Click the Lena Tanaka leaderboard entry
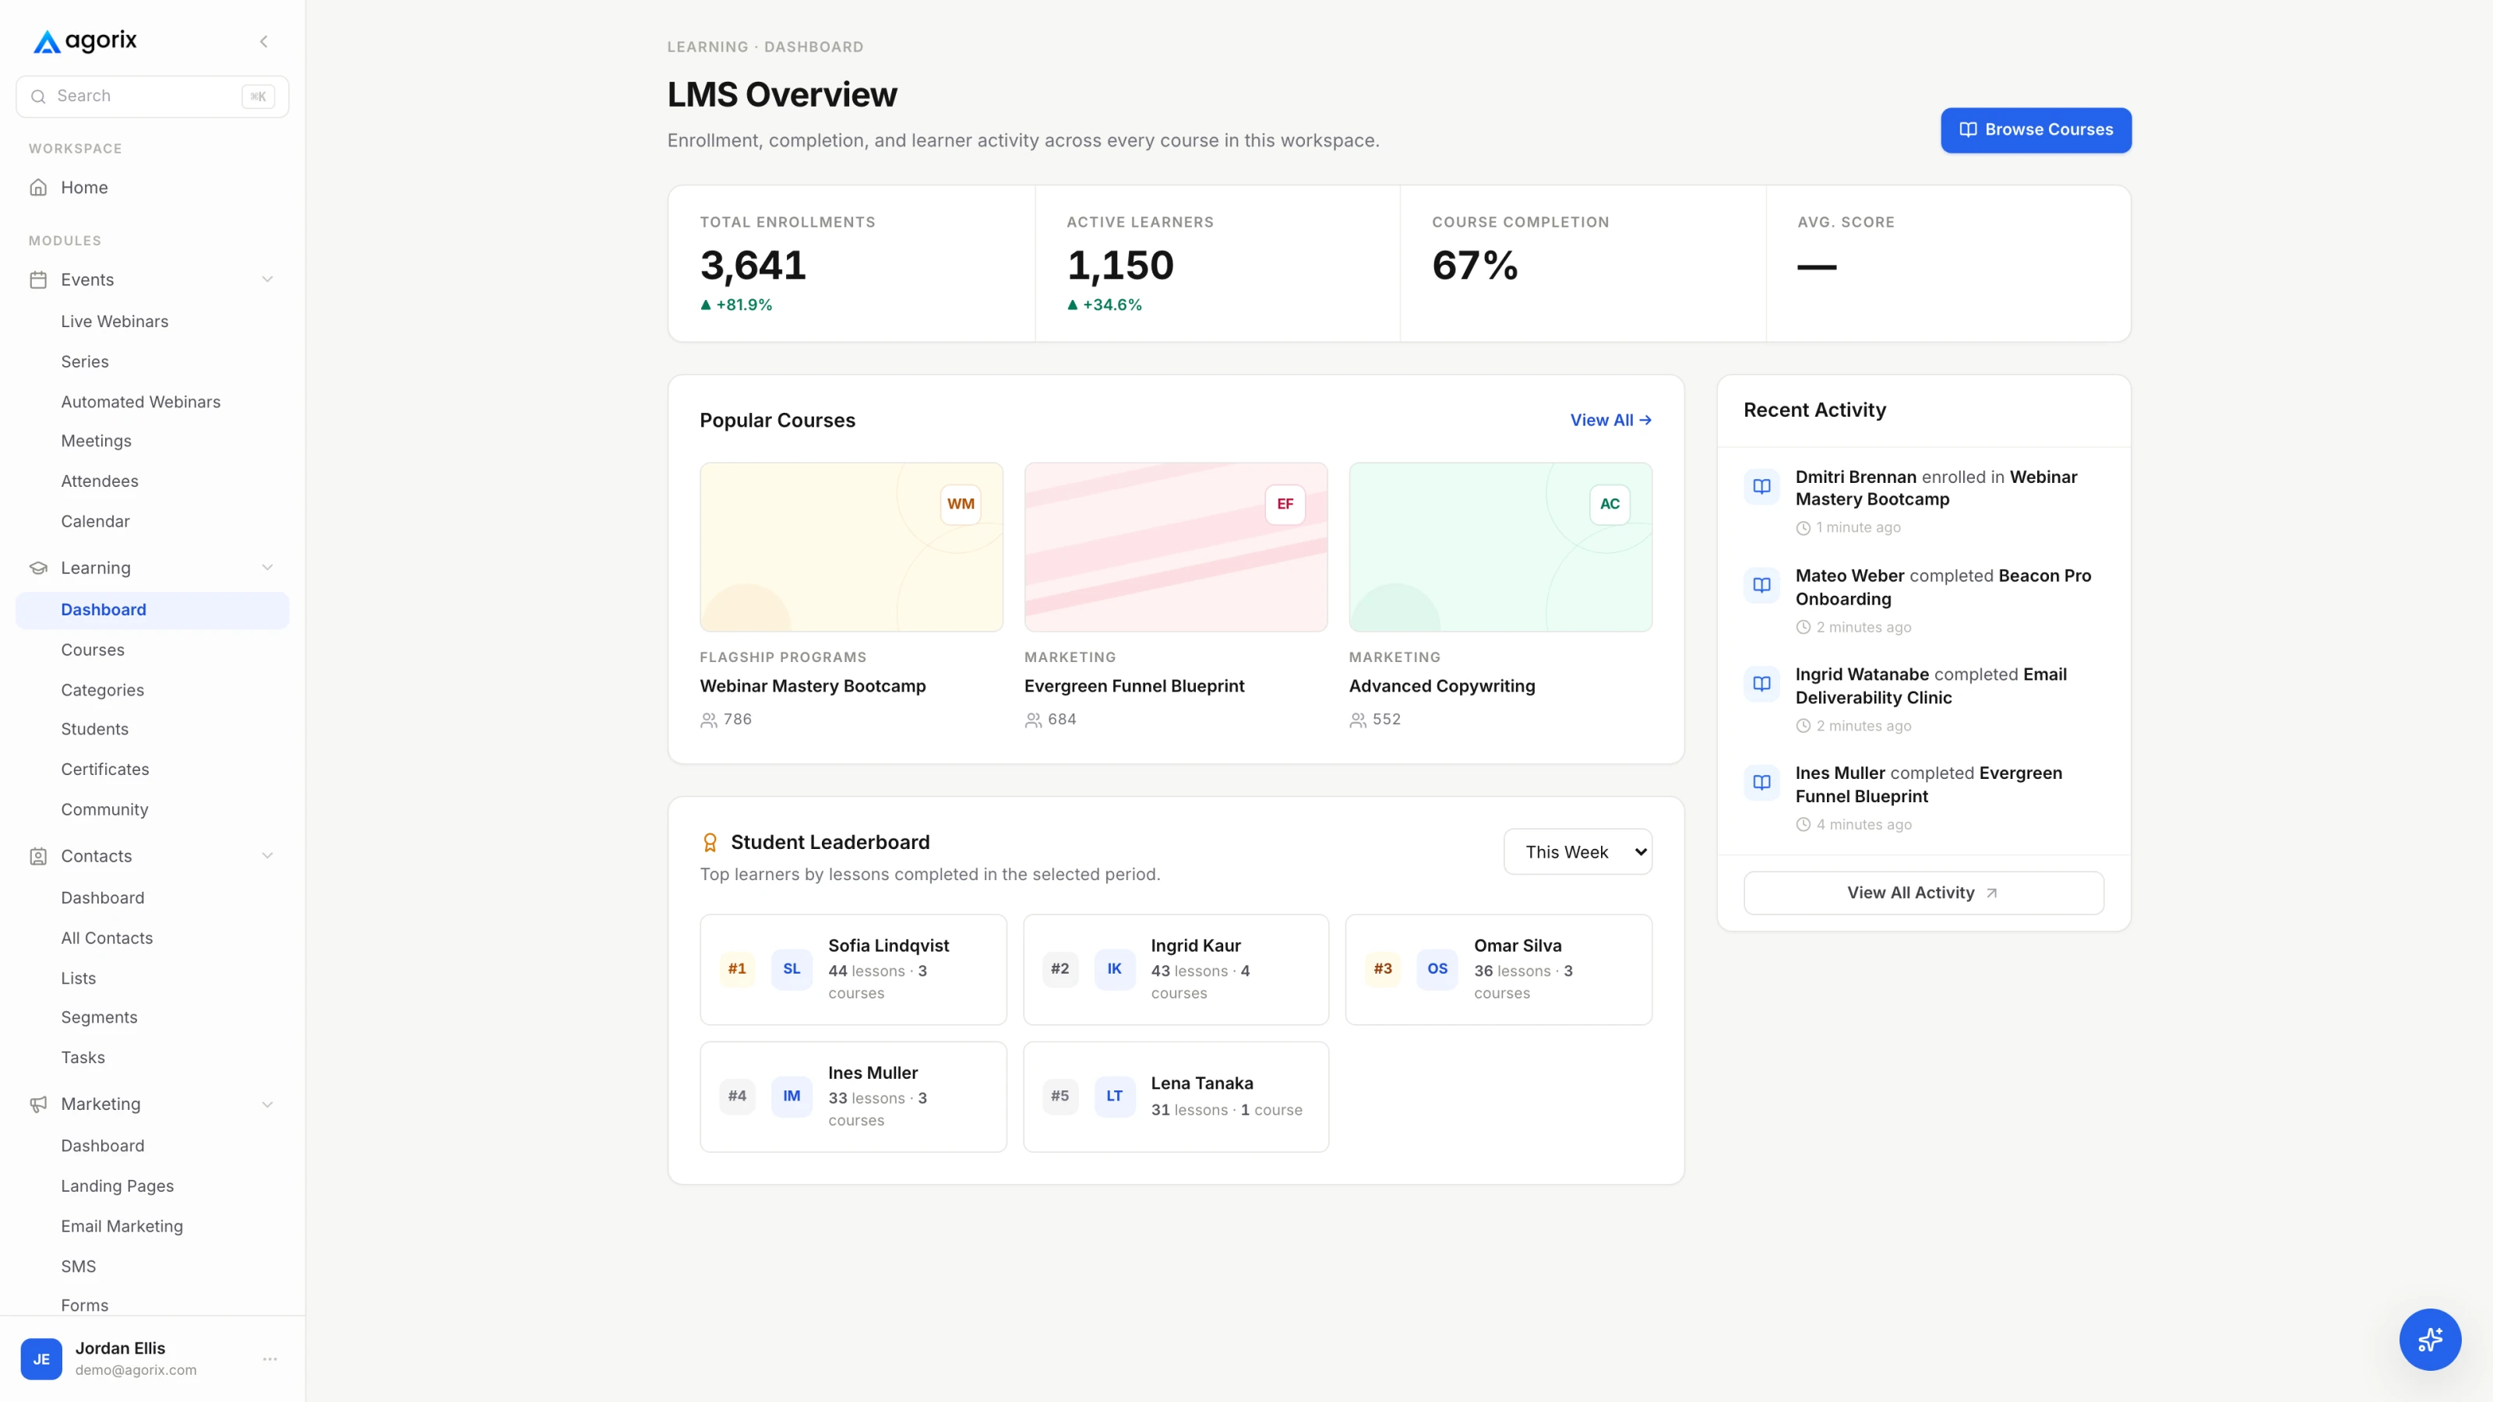This screenshot has height=1402, width=2493. click(1175, 1096)
